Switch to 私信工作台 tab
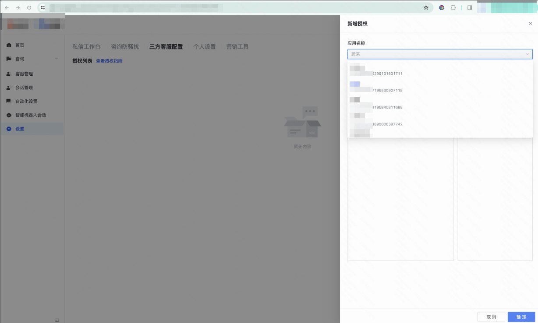Viewport: 538px width, 323px height. pyautogui.click(x=86, y=47)
